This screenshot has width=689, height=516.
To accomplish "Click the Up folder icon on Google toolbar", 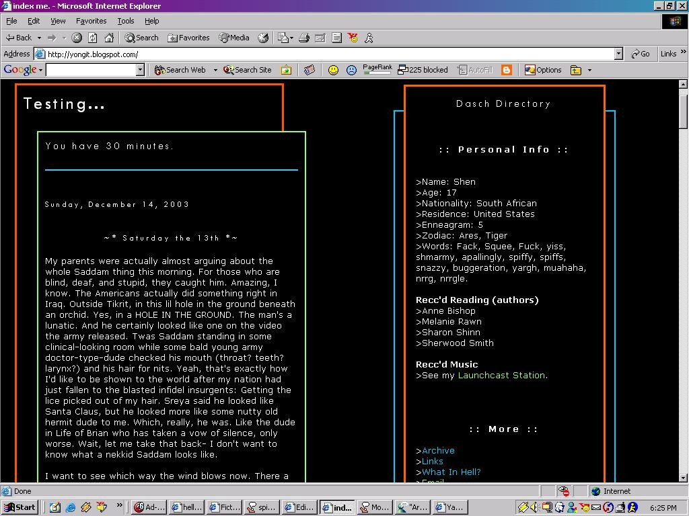I will pos(576,70).
